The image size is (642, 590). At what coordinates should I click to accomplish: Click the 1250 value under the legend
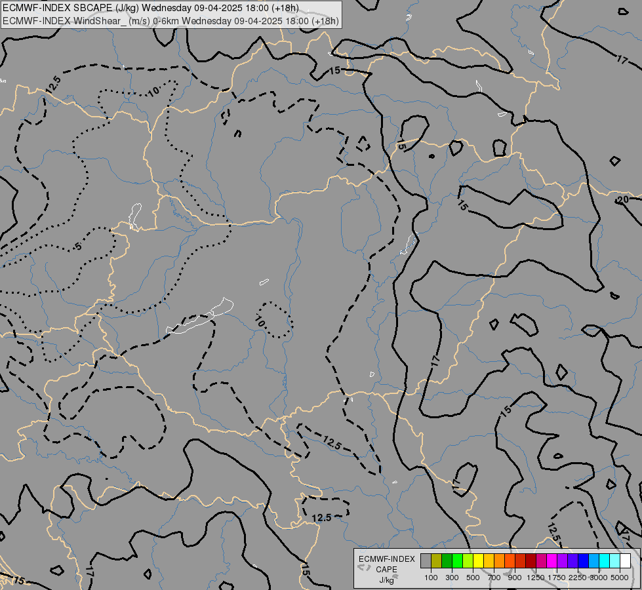536,578
